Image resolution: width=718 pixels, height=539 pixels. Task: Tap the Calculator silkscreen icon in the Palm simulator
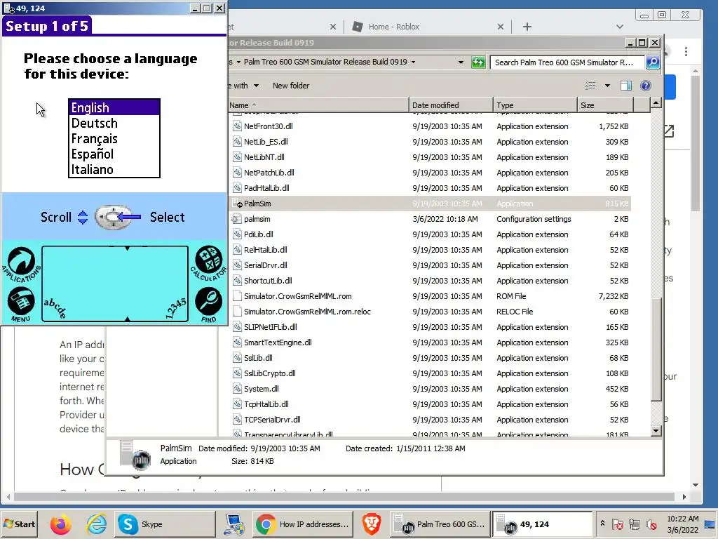tap(208, 262)
